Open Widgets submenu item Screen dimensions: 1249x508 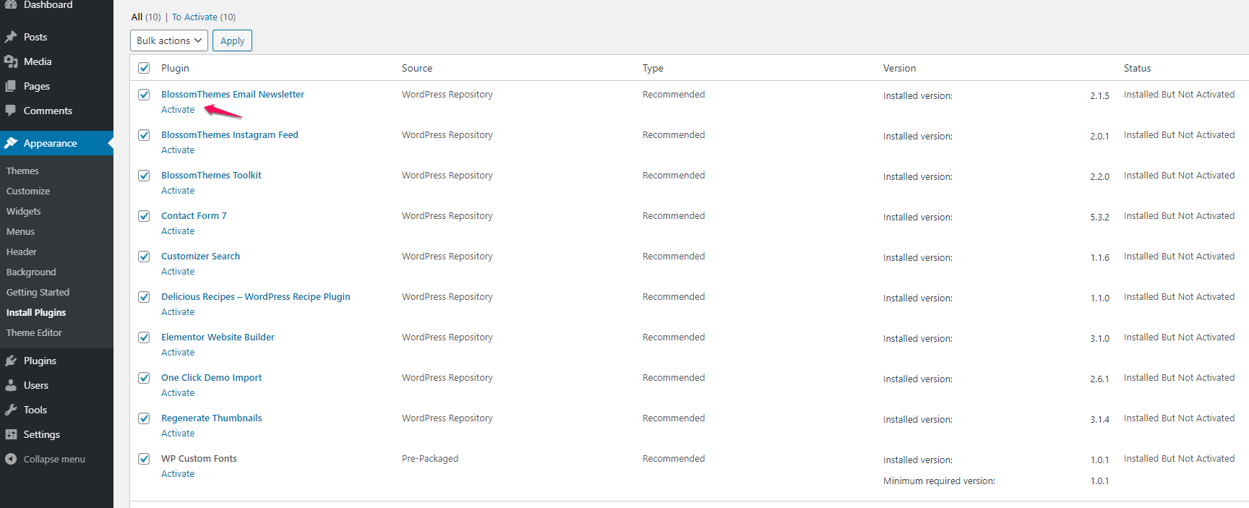coord(24,211)
